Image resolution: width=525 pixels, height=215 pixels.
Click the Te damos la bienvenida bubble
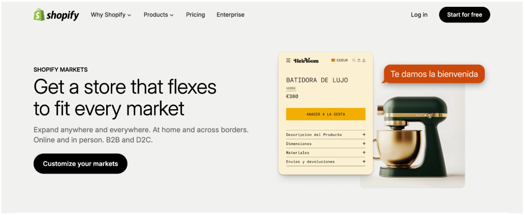pyautogui.click(x=434, y=74)
